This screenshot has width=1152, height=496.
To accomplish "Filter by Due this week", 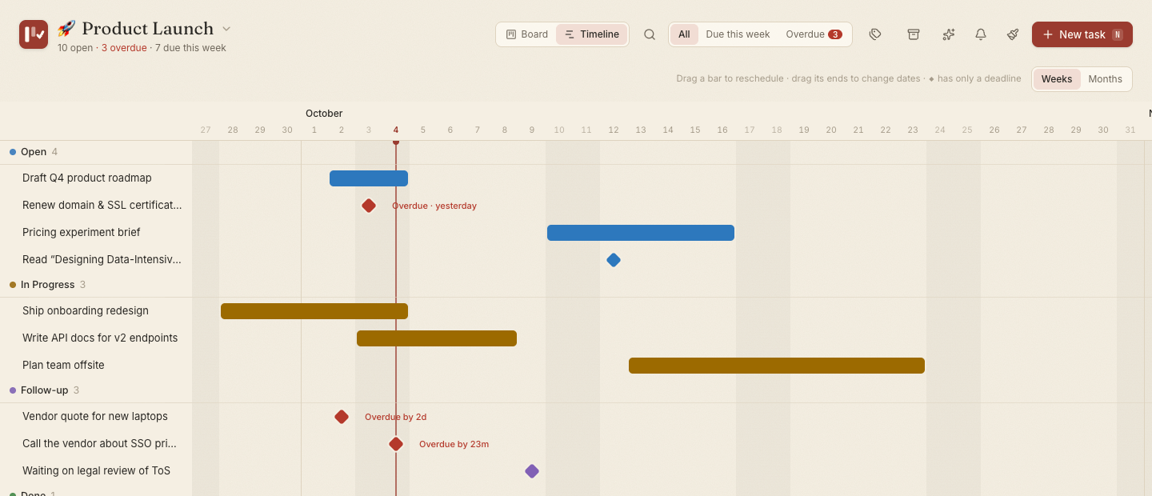I will 738,34.
